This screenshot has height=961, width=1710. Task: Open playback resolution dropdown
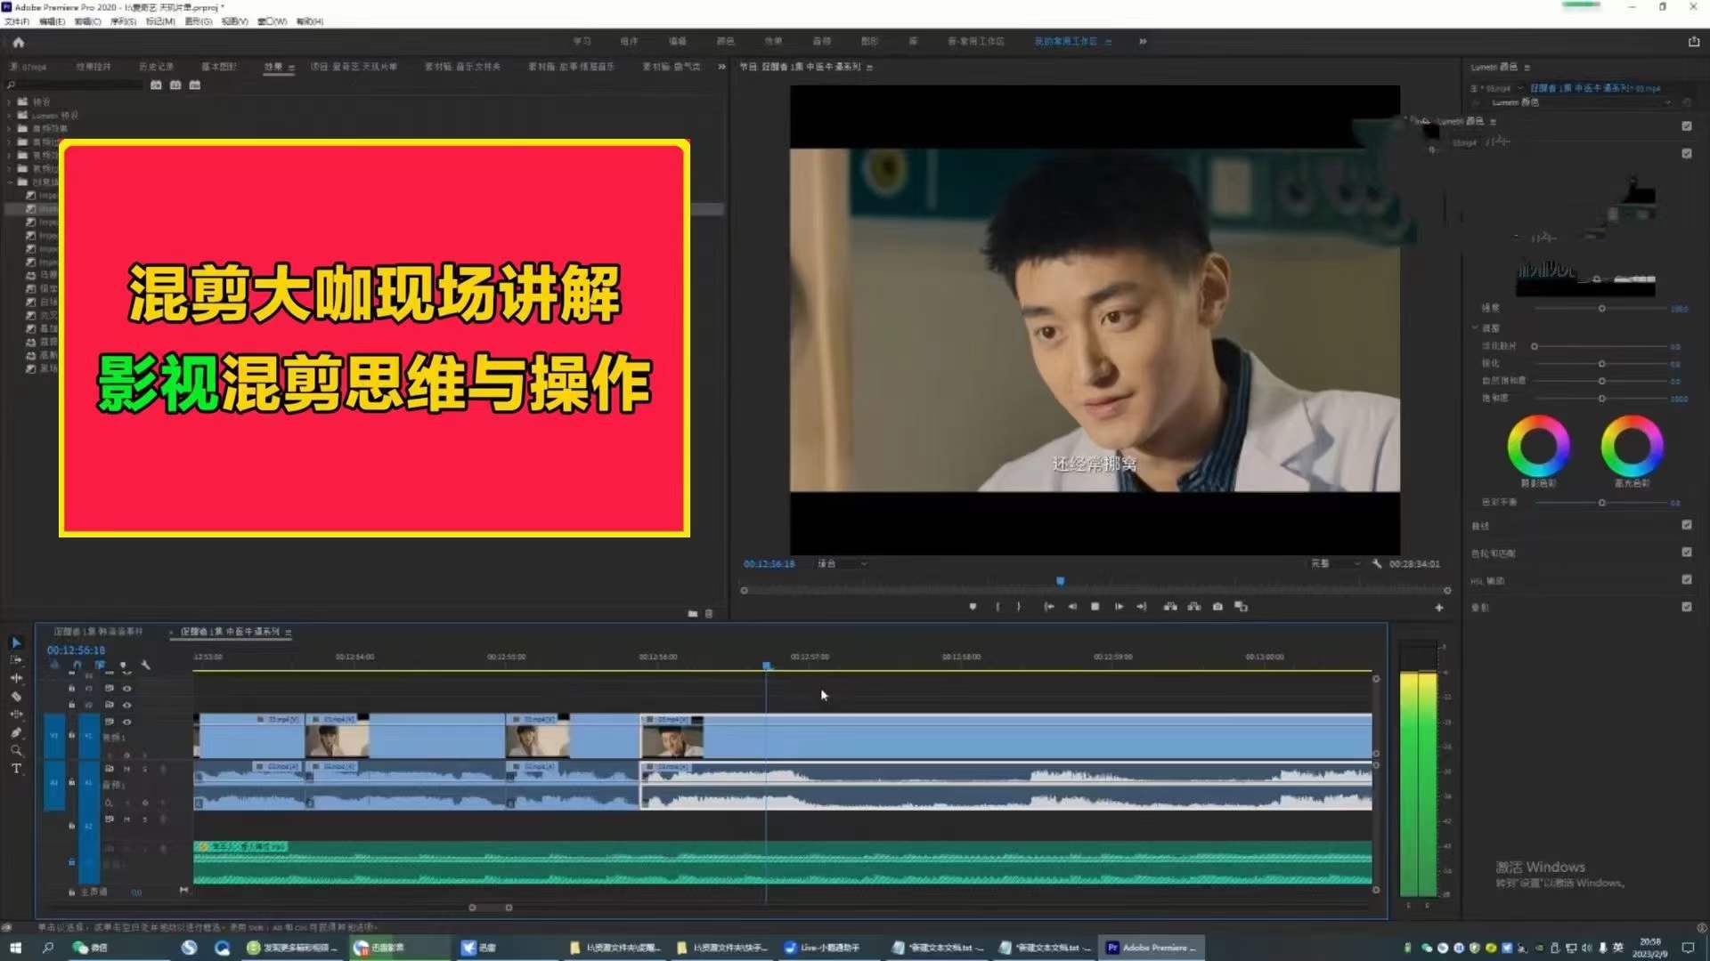(x=1335, y=564)
